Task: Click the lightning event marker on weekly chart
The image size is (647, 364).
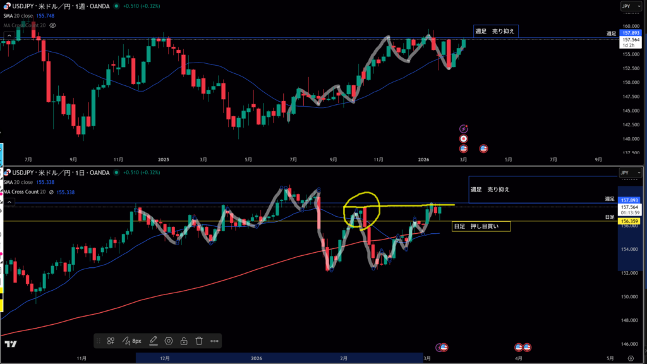Action: tap(463, 128)
